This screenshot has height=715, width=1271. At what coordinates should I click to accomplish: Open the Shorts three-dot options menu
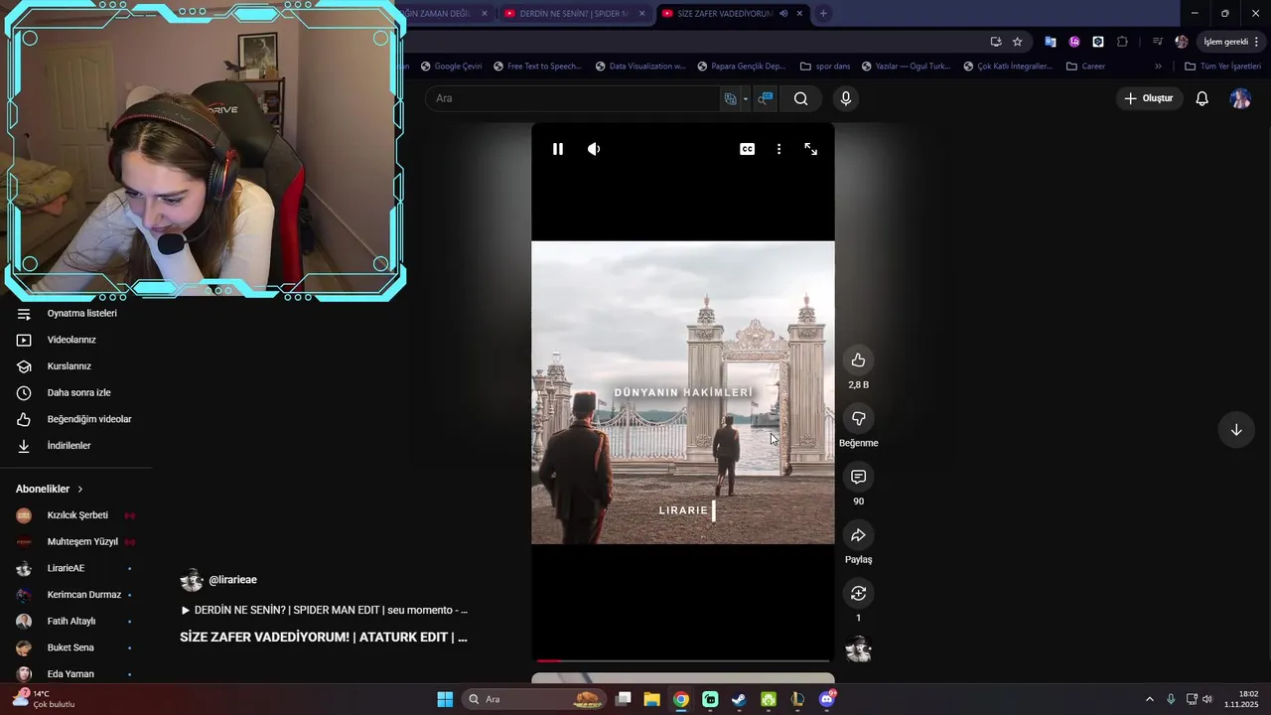coord(778,149)
